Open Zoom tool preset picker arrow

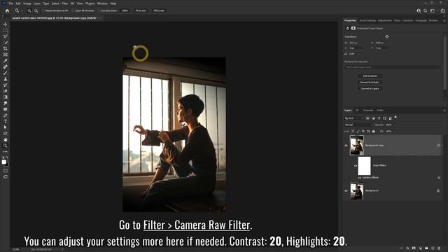pyautogui.click(x=22, y=11)
